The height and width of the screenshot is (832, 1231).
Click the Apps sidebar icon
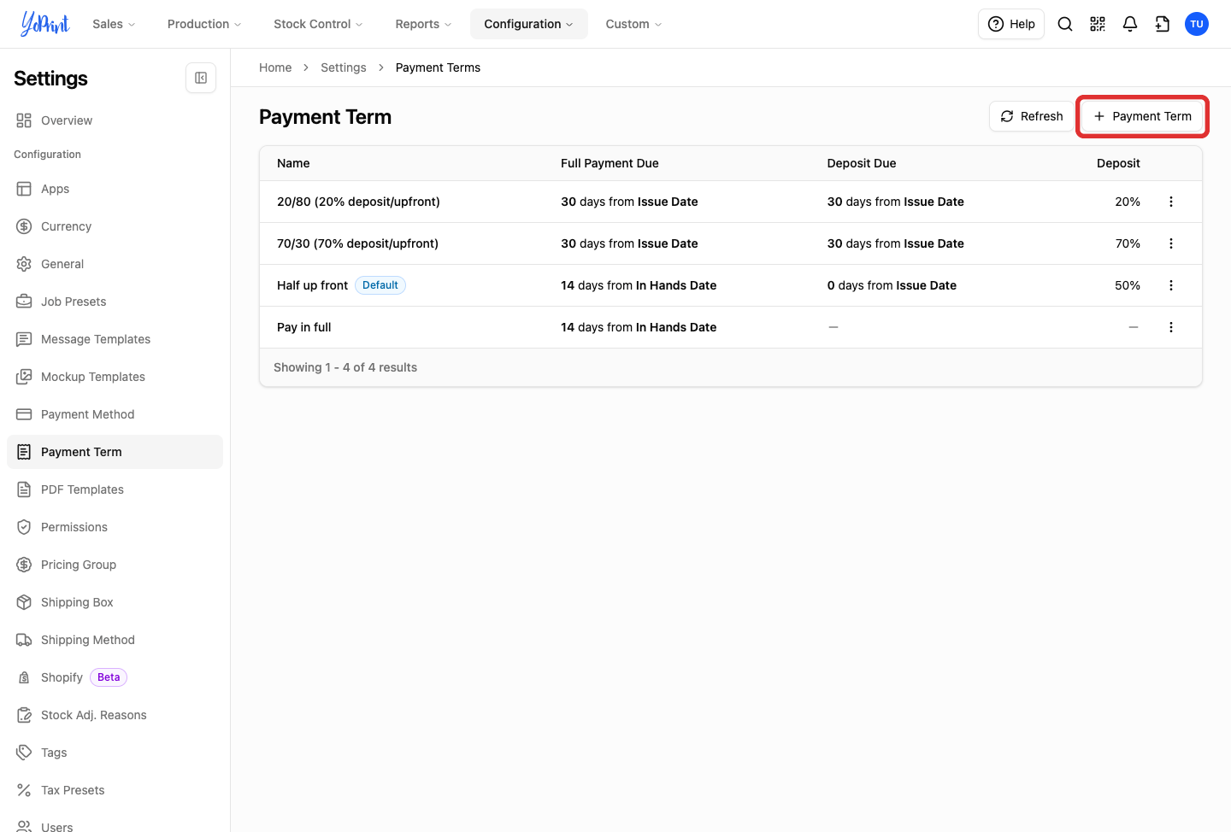[x=24, y=189]
